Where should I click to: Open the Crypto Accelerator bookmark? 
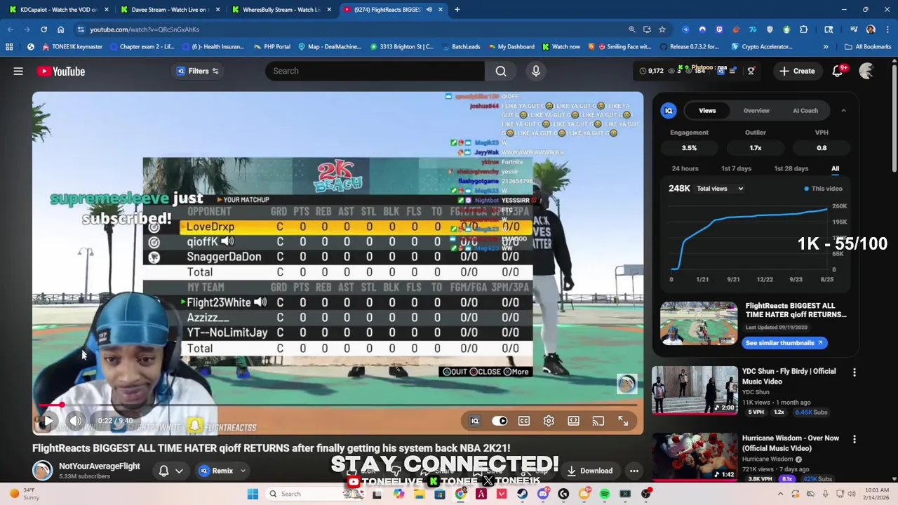point(762,47)
